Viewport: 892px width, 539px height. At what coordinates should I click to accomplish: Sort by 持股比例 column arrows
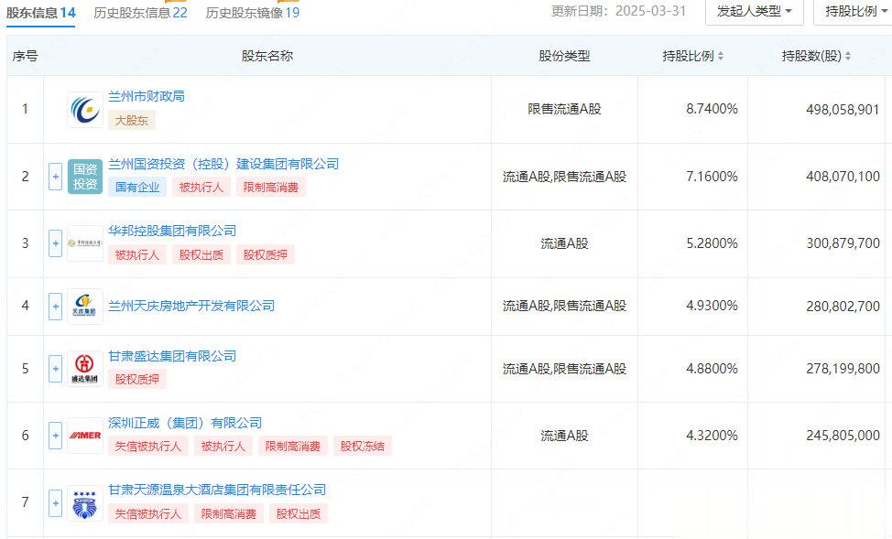(721, 56)
